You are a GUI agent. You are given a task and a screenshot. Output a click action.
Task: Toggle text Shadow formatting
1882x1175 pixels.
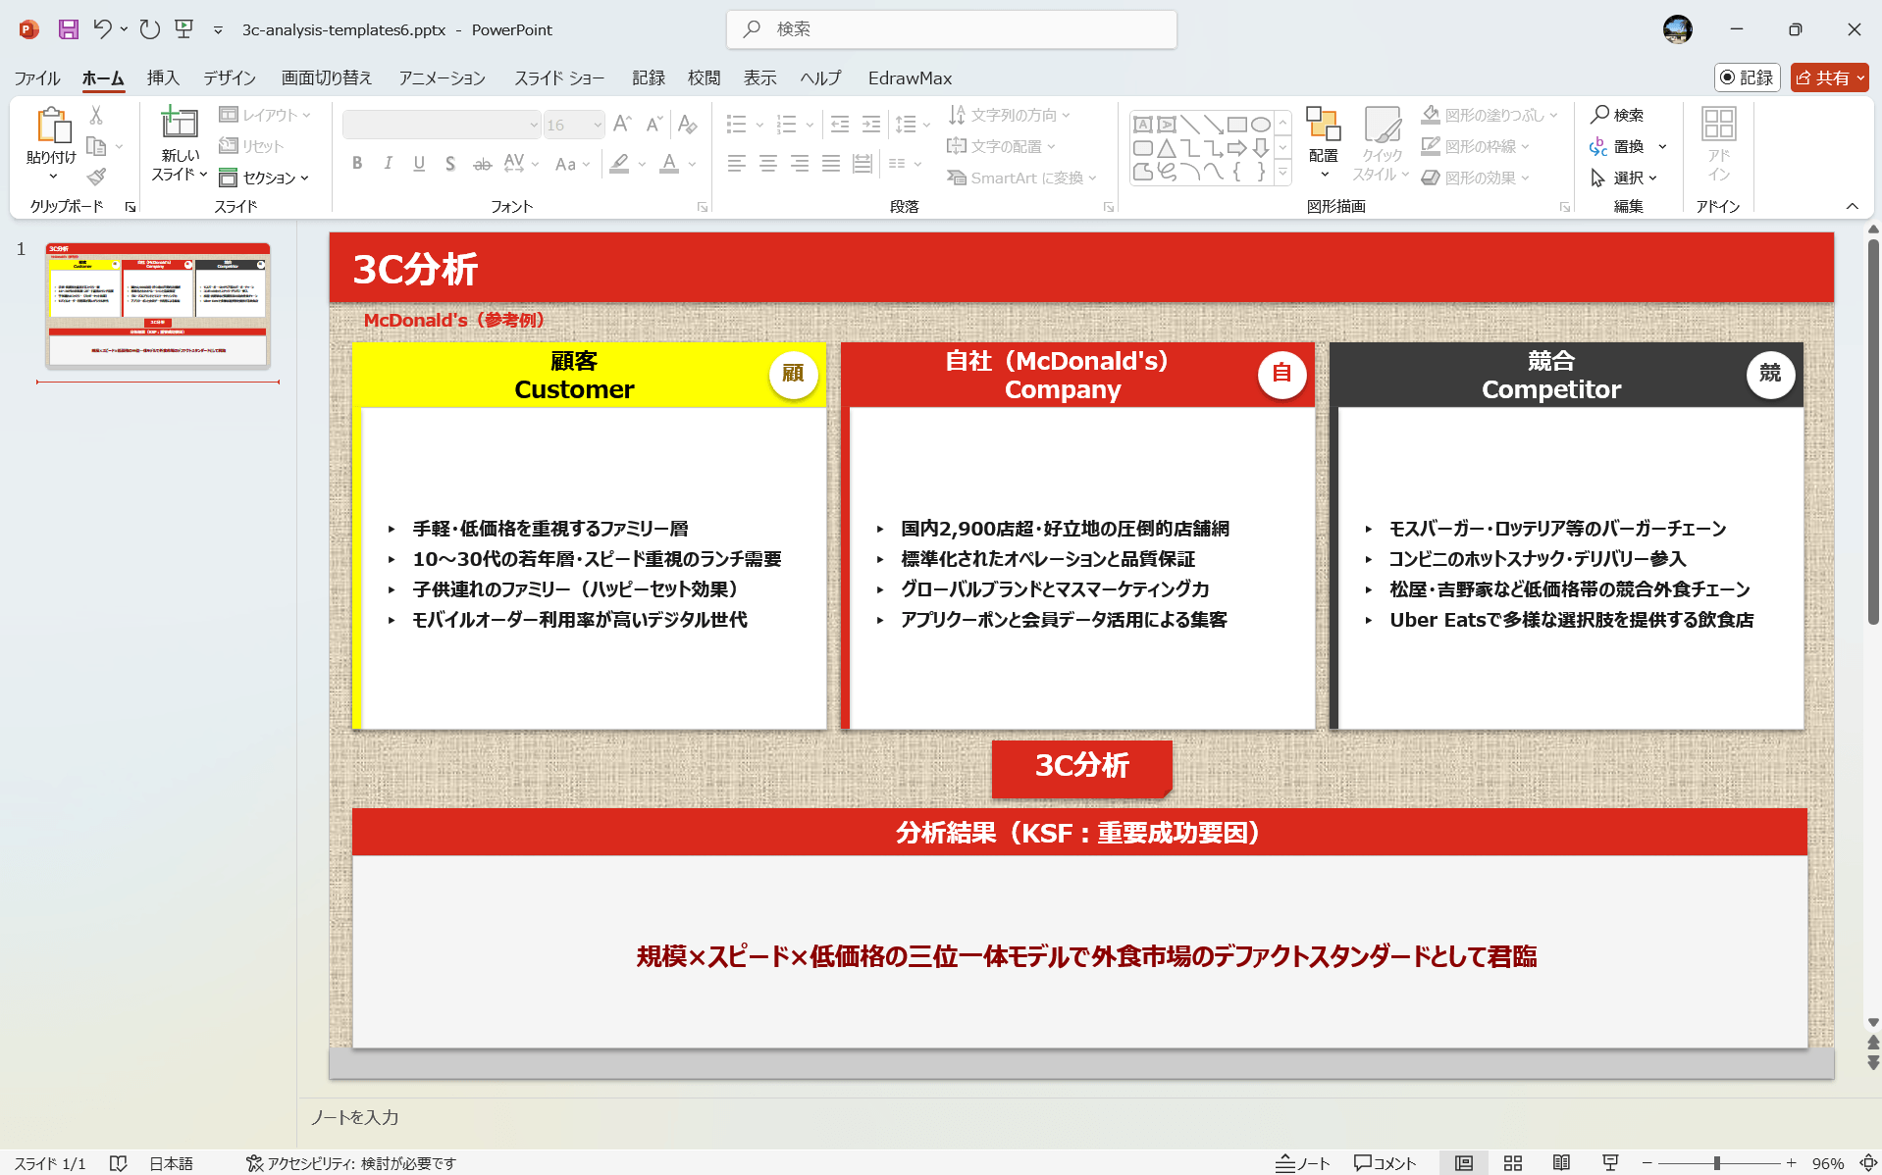click(x=450, y=164)
